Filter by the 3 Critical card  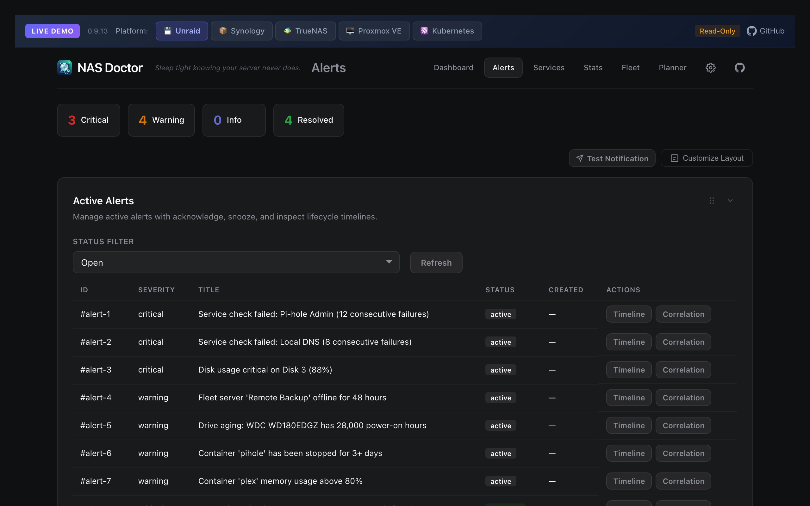pos(88,120)
